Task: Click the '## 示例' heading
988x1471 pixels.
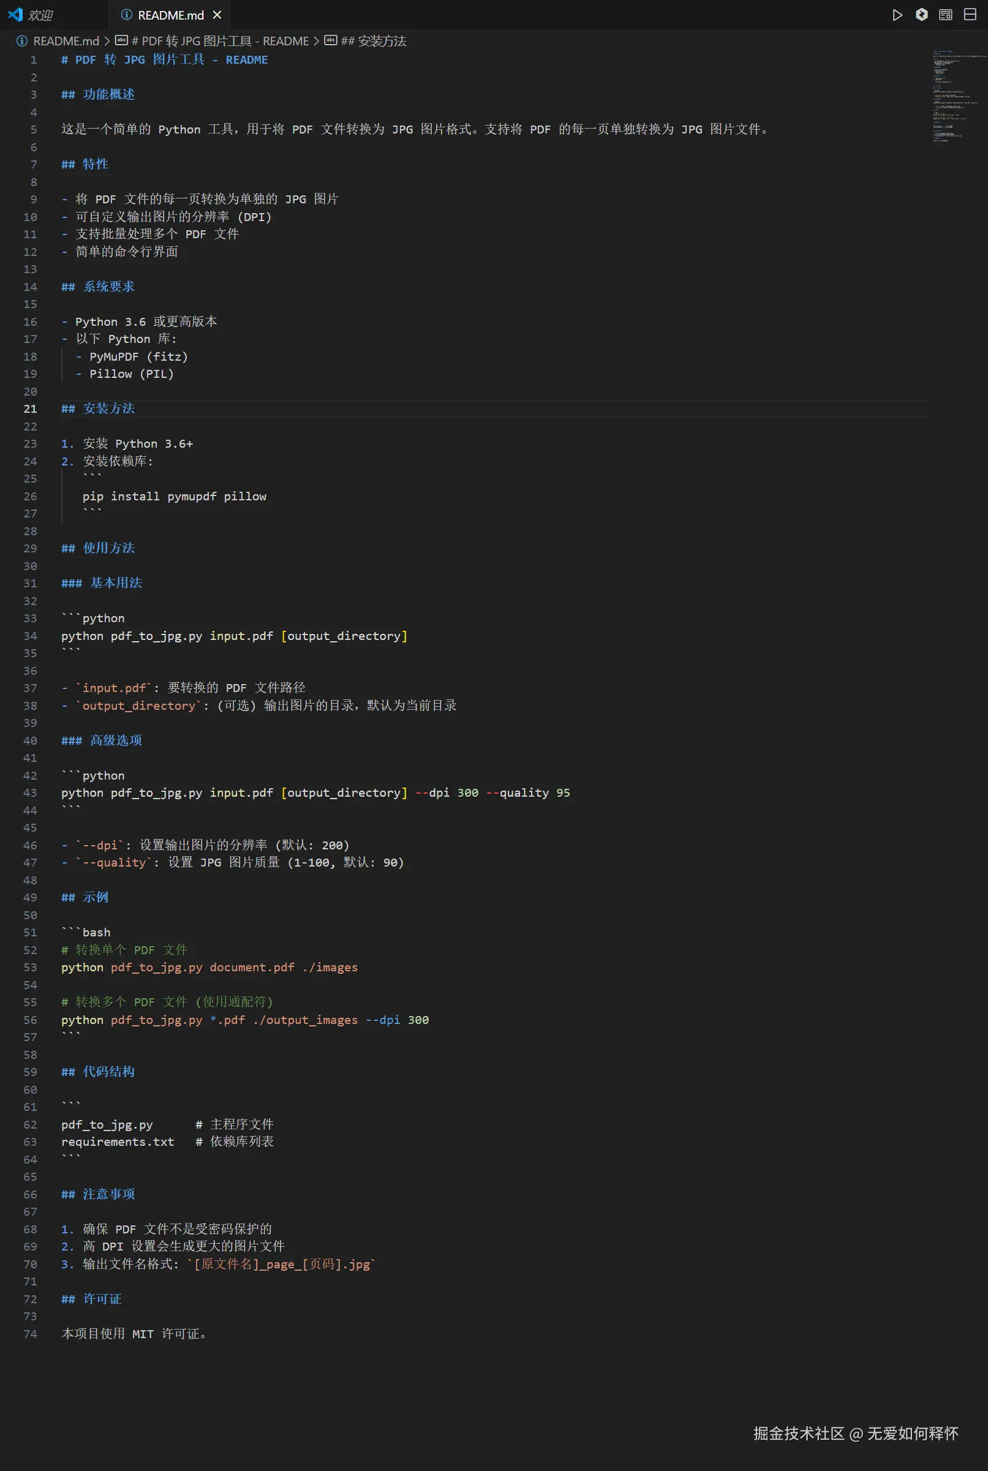Action: coord(85,897)
